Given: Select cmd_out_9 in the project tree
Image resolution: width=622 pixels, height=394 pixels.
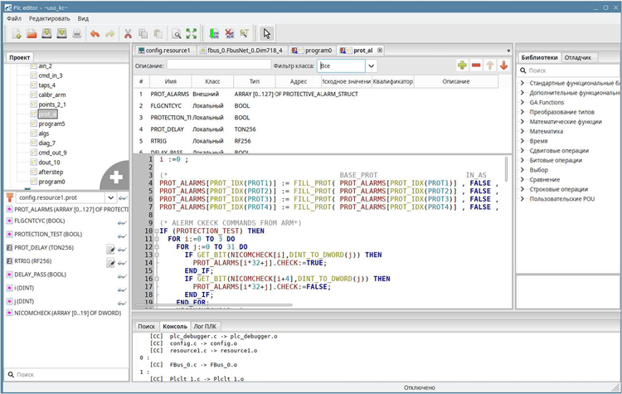Looking at the screenshot, I should [x=52, y=153].
